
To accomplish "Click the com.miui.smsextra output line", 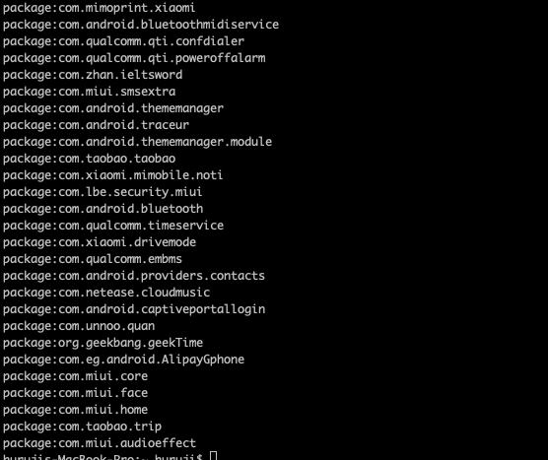I will pyautogui.click(x=89, y=92).
